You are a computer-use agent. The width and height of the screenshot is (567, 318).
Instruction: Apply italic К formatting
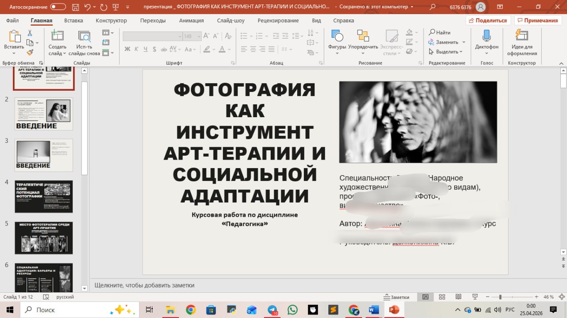(137, 49)
